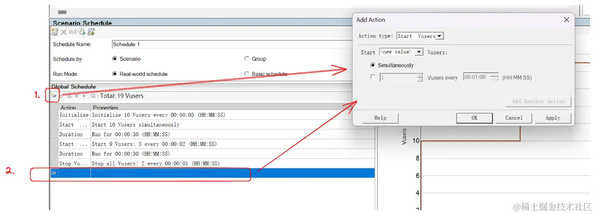Click the Move Action Up arrow icon

(x=77, y=96)
